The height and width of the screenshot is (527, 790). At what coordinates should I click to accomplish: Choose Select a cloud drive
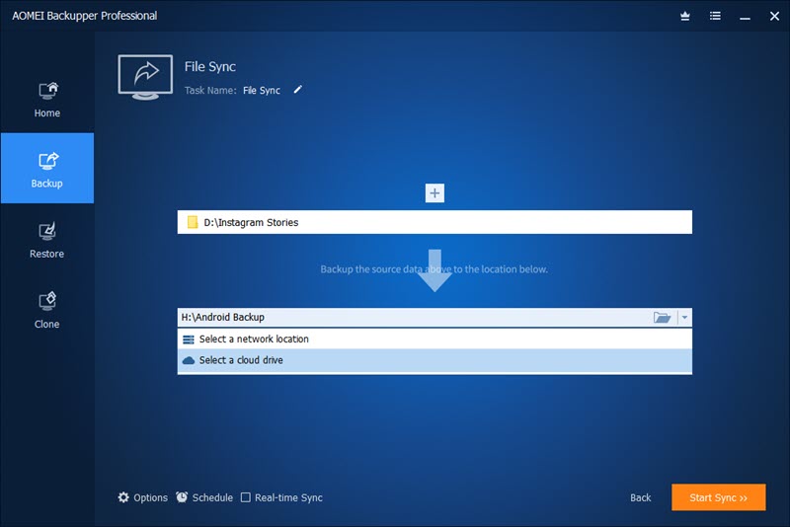[x=434, y=360]
